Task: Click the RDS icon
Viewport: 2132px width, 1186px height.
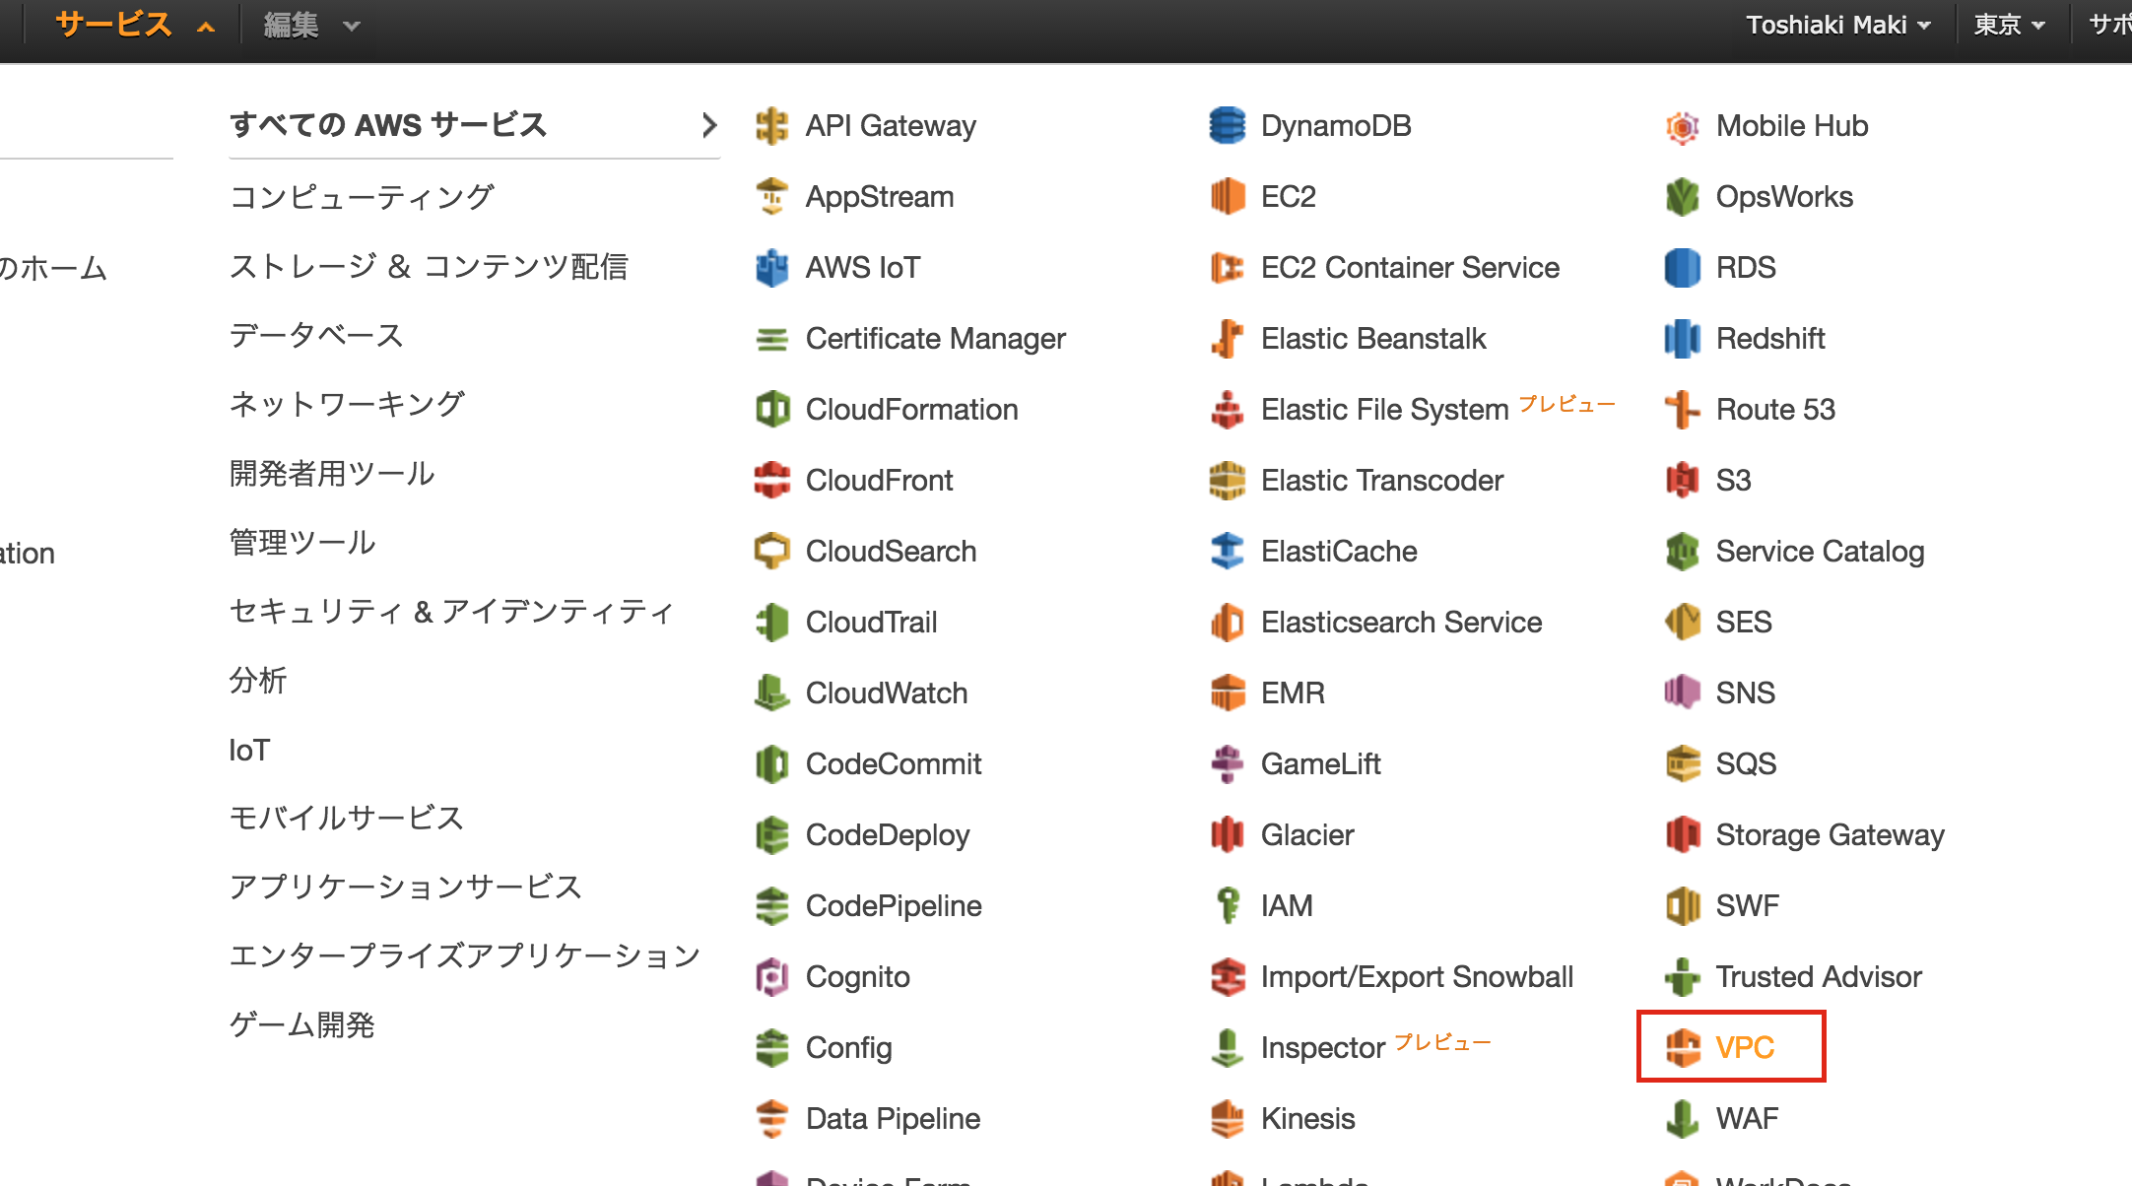Action: 1682,268
